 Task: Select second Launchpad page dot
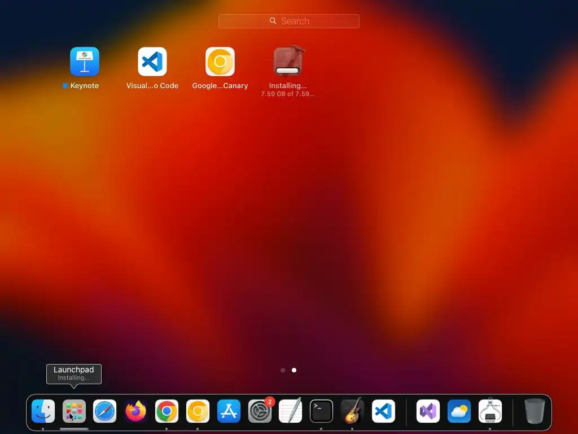pos(294,370)
